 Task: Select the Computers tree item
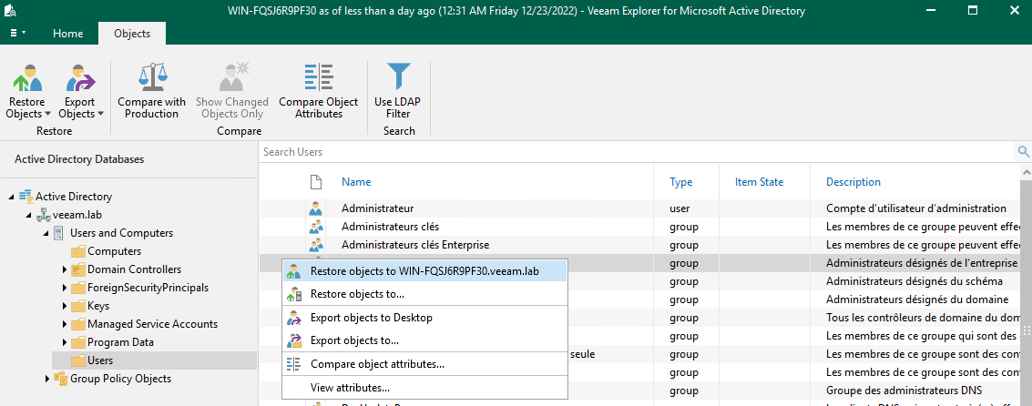pos(115,251)
